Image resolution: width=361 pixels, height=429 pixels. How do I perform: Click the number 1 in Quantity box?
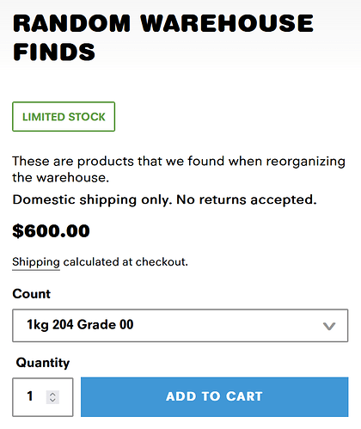pos(30,396)
